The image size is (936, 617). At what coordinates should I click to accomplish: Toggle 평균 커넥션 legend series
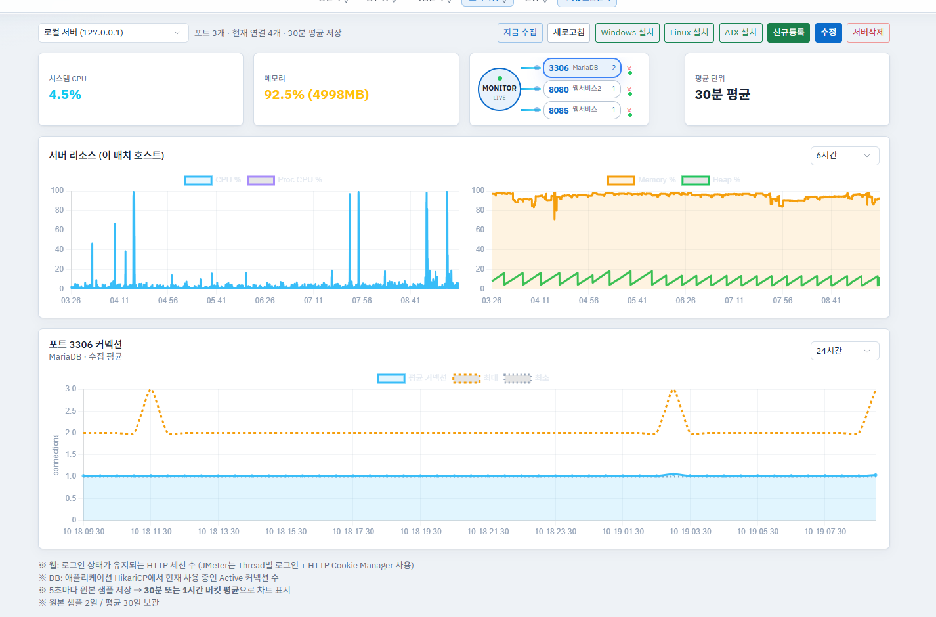(x=412, y=378)
